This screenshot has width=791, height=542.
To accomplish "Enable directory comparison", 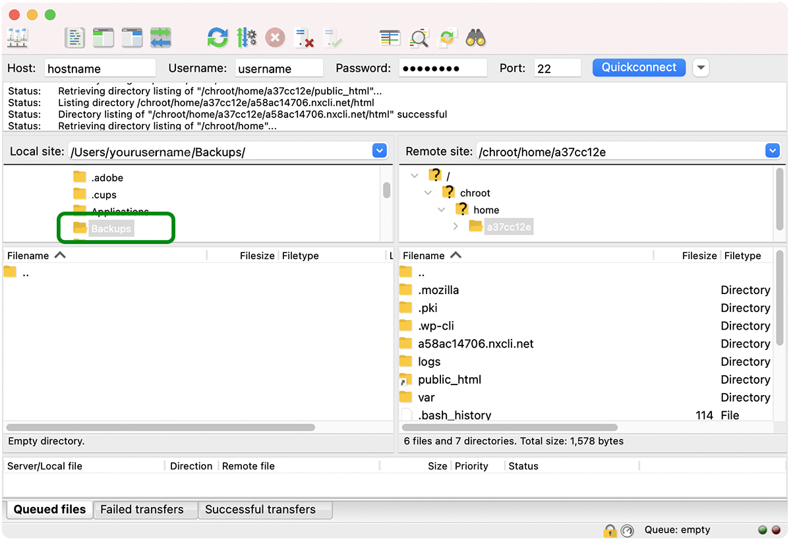I will (419, 38).
